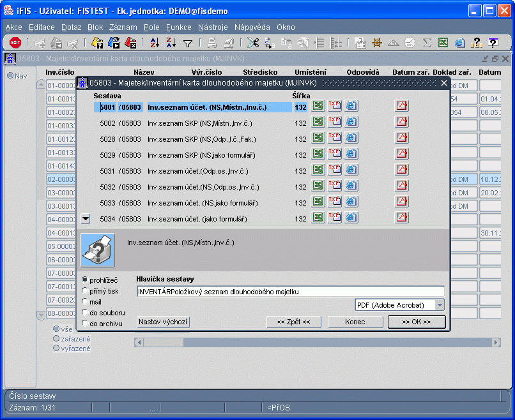Confirm with the >> OK >> button

point(417,322)
